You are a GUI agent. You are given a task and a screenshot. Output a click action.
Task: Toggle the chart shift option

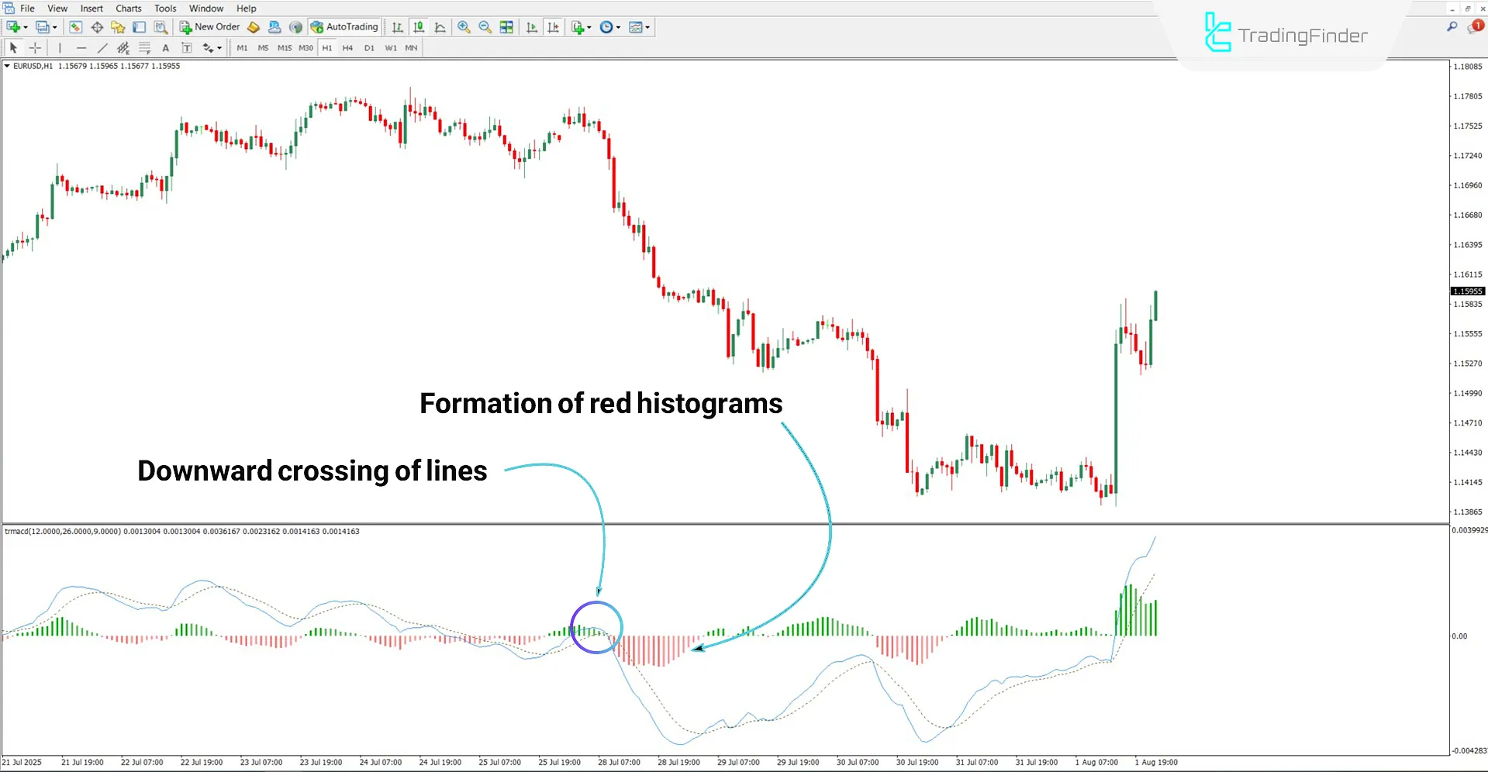click(554, 26)
